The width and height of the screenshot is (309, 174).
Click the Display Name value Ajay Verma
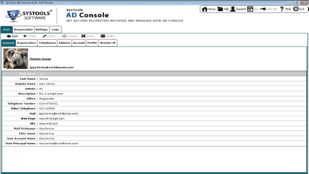47,84
